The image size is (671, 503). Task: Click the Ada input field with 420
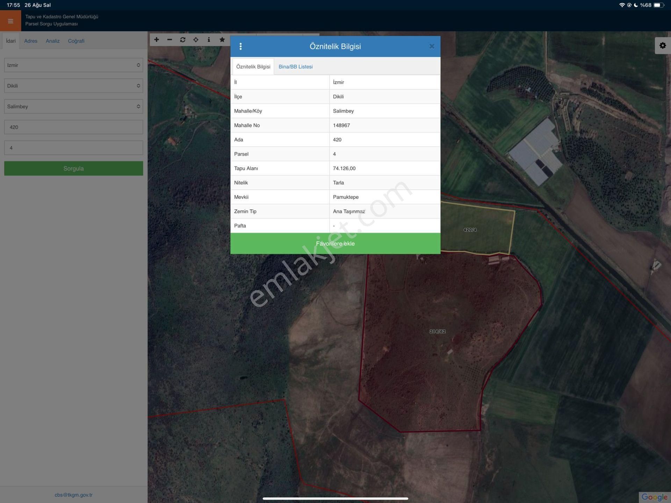tap(73, 127)
